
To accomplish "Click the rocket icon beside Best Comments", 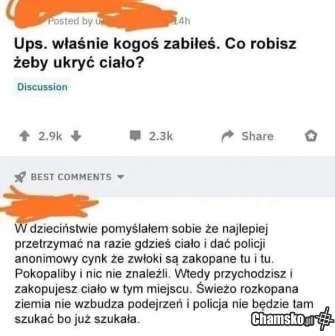I will (20, 177).
